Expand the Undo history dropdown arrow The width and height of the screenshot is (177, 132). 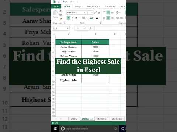pyautogui.click(x=67, y=2)
